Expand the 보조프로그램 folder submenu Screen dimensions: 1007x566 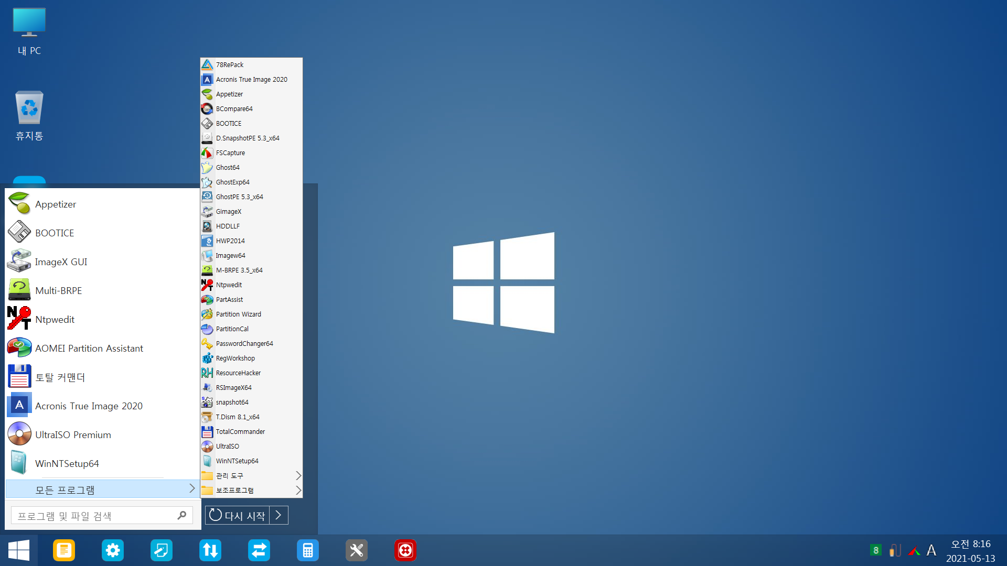(x=251, y=490)
